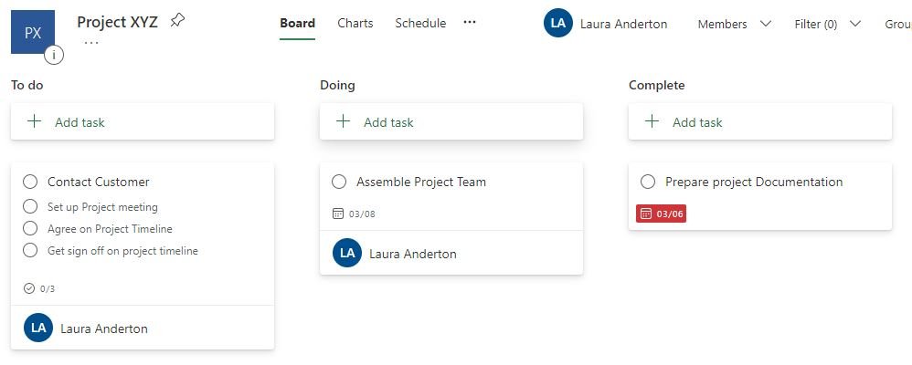Check off Agree on Project Timeline

point(30,228)
